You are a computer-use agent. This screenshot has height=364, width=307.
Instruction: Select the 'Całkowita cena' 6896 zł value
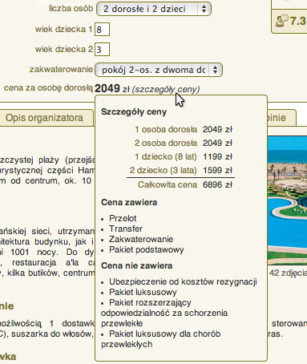pos(217,185)
